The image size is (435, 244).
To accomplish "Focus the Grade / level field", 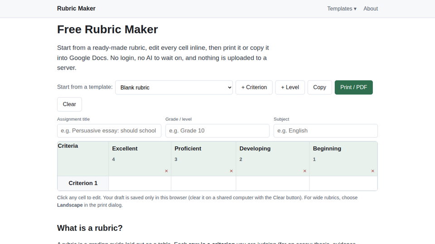I will [217, 131].
